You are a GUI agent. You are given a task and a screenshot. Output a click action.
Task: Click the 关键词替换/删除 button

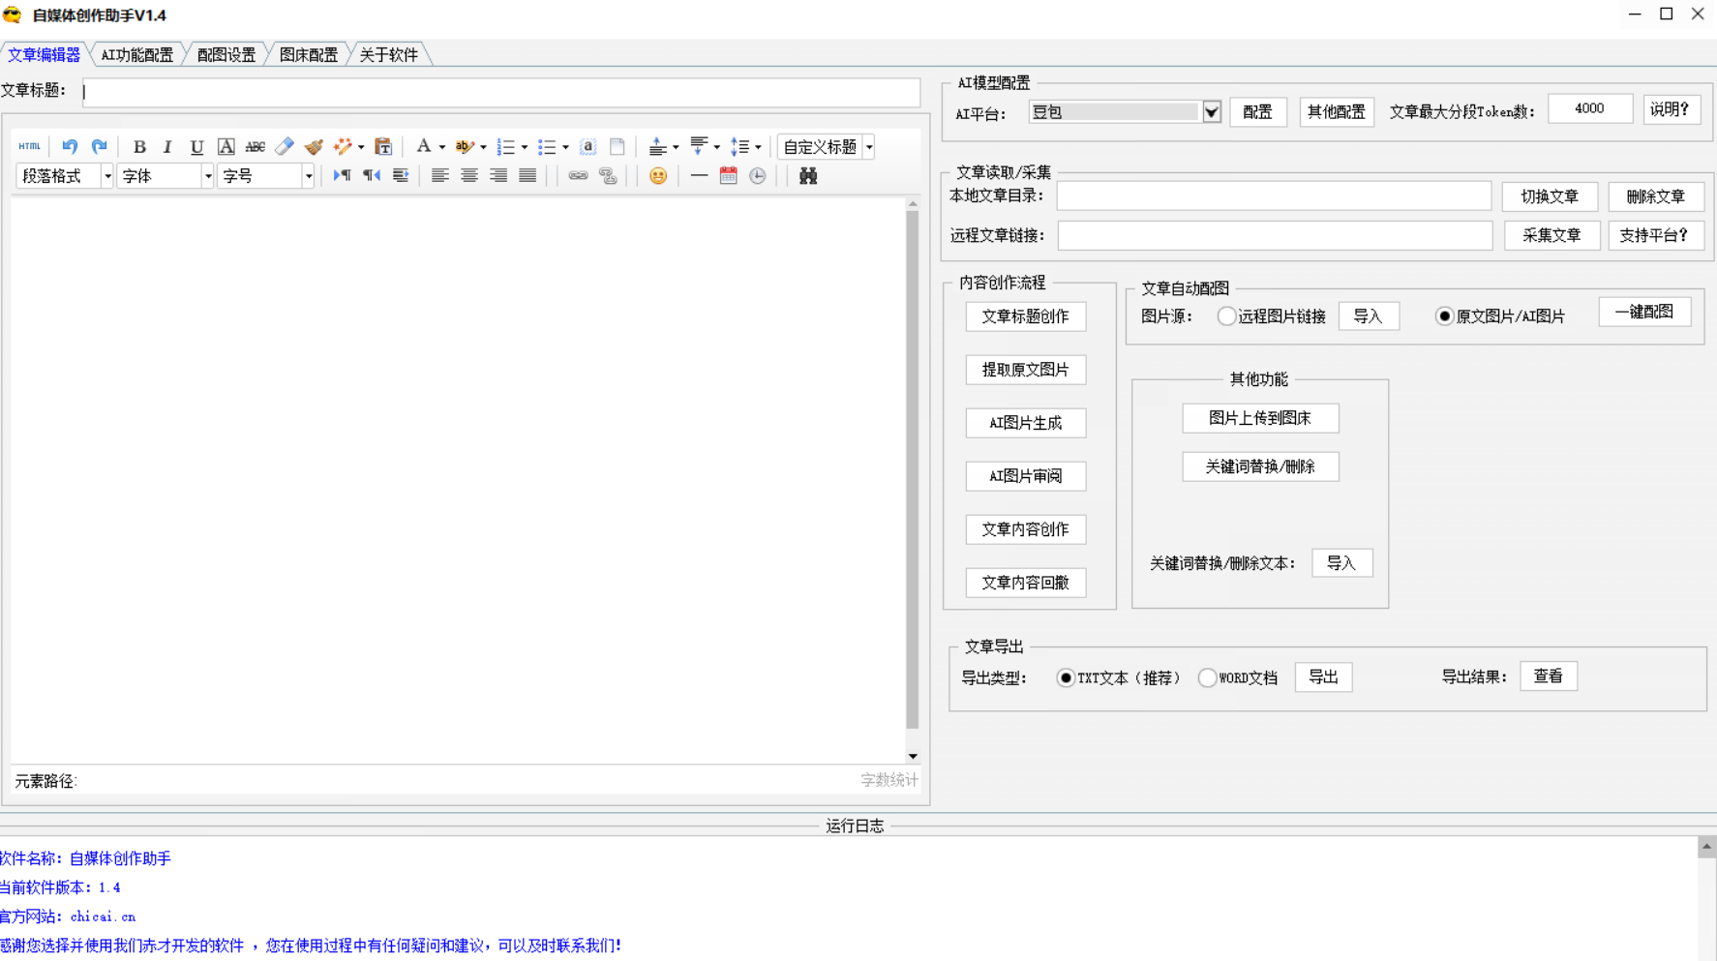[x=1260, y=466]
